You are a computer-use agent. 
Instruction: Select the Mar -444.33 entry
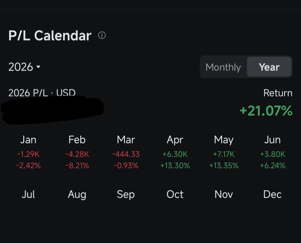click(126, 154)
